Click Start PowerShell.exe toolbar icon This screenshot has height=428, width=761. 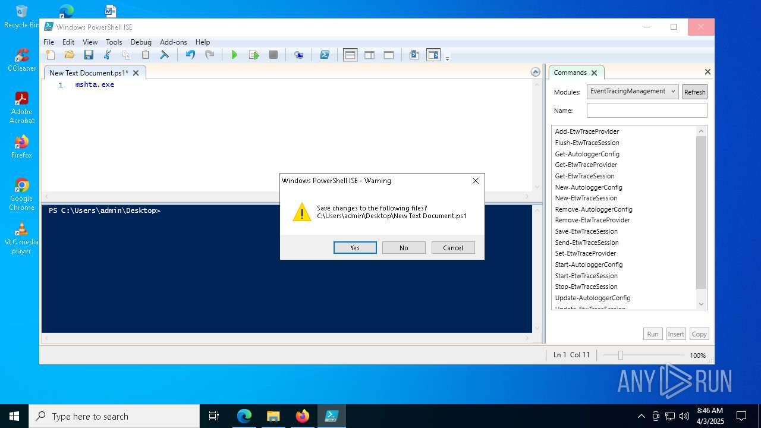pyautogui.click(x=325, y=55)
